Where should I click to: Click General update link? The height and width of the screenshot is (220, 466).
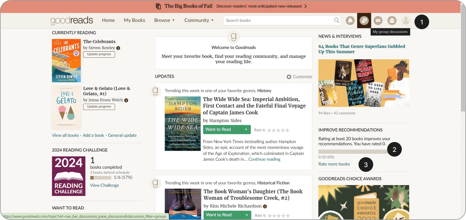tap(122, 135)
